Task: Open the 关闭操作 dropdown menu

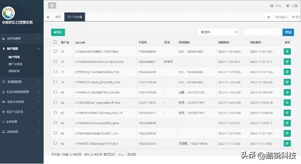Action: pos(281,17)
